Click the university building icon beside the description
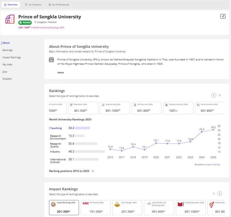Screen dimensions: 231x217 coord(51,60)
